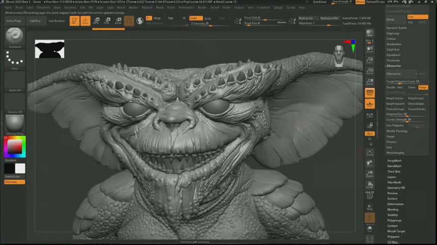Toggle Live Boolean

click(56, 21)
